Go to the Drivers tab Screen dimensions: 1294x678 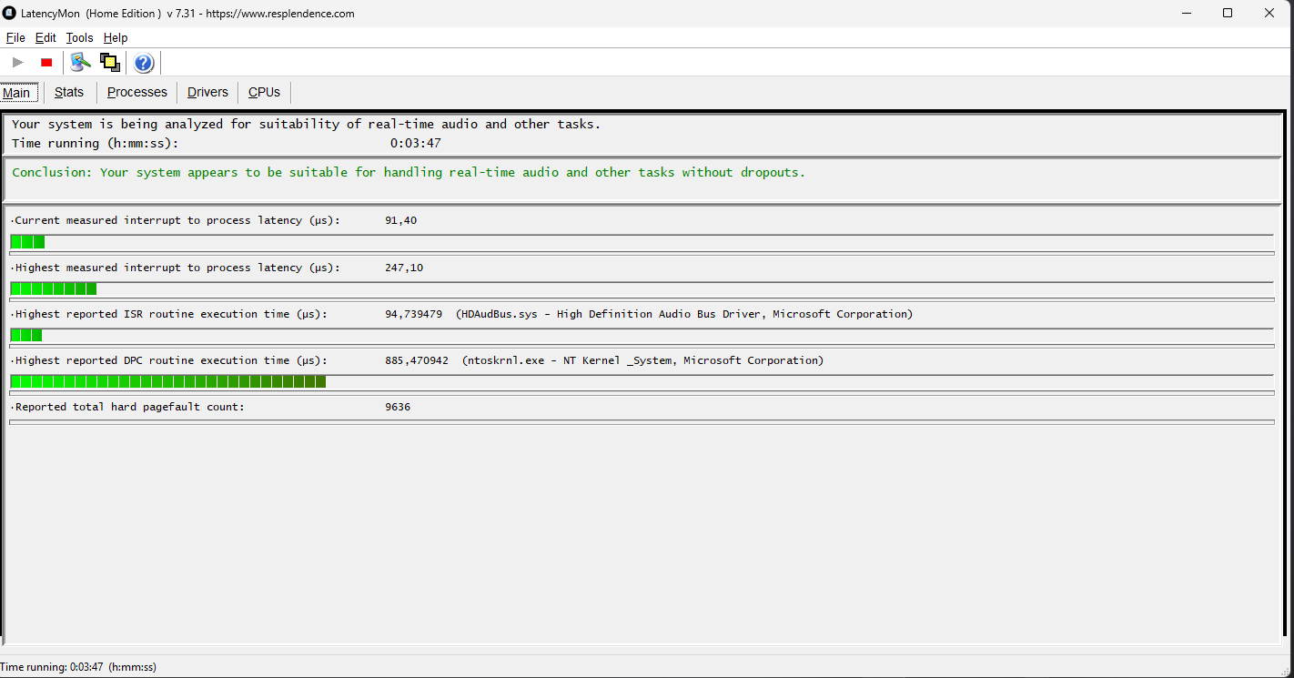pyautogui.click(x=207, y=92)
